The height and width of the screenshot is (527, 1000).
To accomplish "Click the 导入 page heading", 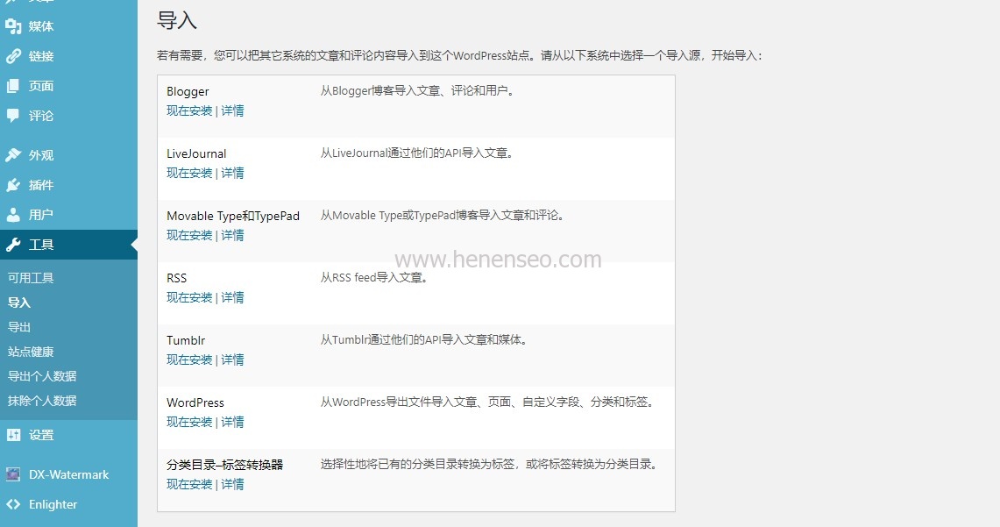I will [x=177, y=20].
